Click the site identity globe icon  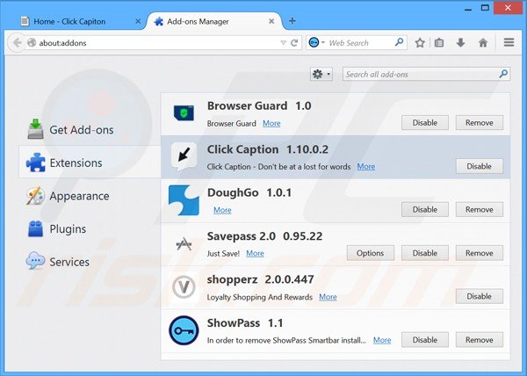pyautogui.click(x=32, y=43)
